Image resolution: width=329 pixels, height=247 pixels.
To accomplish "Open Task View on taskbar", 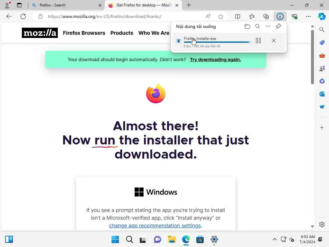I will (143, 239).
